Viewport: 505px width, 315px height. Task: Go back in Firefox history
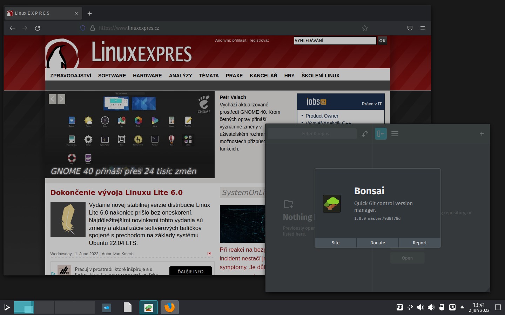pyautogui.click(x=12, y=28)
